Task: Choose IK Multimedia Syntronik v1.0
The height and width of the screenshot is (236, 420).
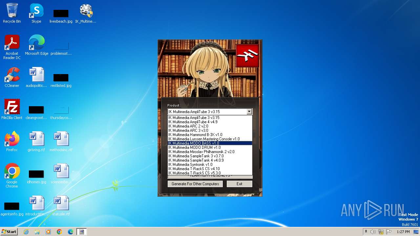Action: 210,165
